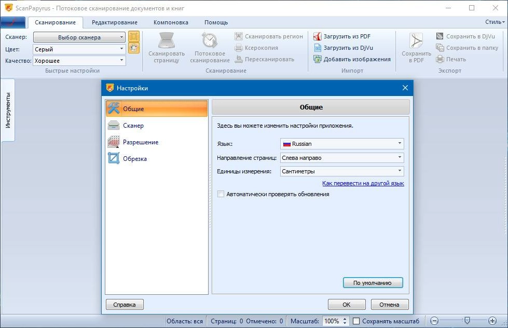Click the Страниц: 0 status text
The width and height of the screenshot is (508, 328).
pyautogui.click(x=226, y=321)
